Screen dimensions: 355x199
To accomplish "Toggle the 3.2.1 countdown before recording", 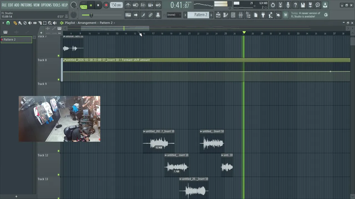I will click(143, 5).
